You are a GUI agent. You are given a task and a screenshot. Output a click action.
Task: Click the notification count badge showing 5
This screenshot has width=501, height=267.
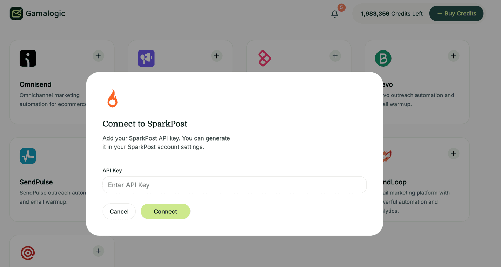click(340, 7)
